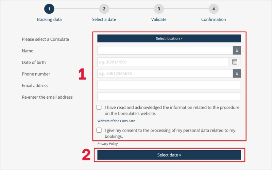
Task: Click the Phone number input field
Action: (x=165, y=73)
